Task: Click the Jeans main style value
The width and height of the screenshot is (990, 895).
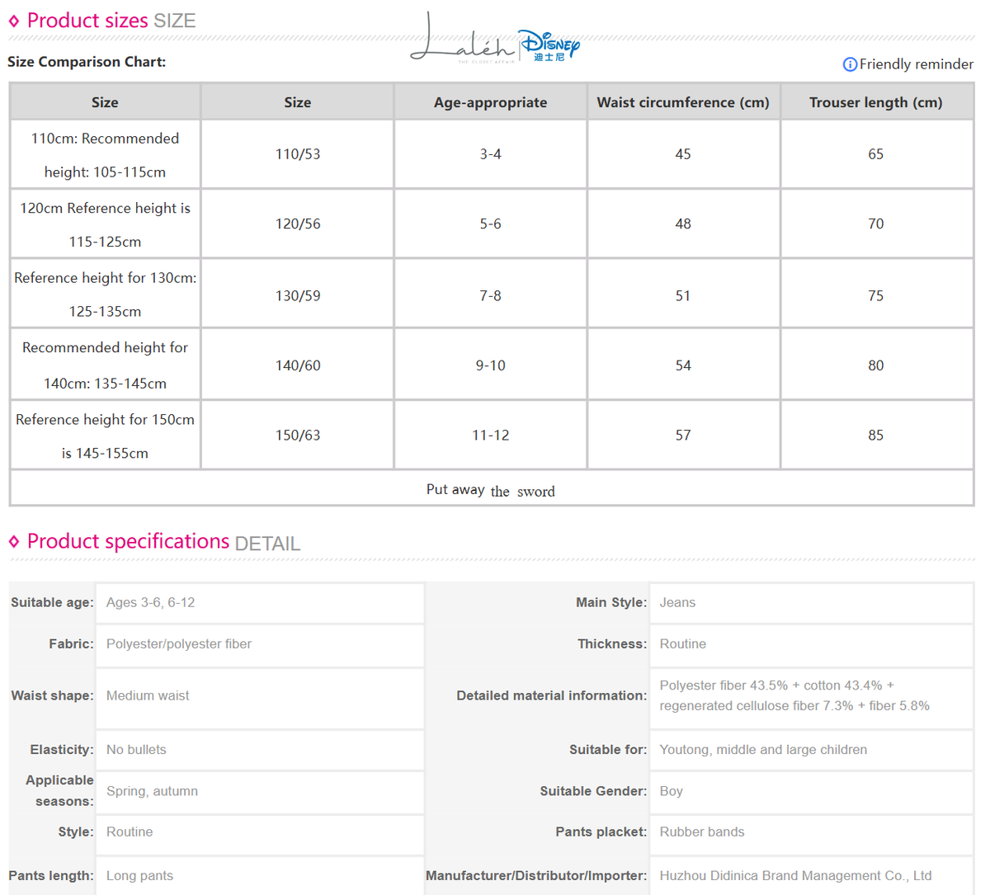Action: point(677,603)
